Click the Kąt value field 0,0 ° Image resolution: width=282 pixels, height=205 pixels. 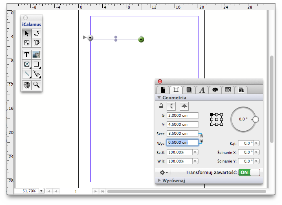coord(246,143)
